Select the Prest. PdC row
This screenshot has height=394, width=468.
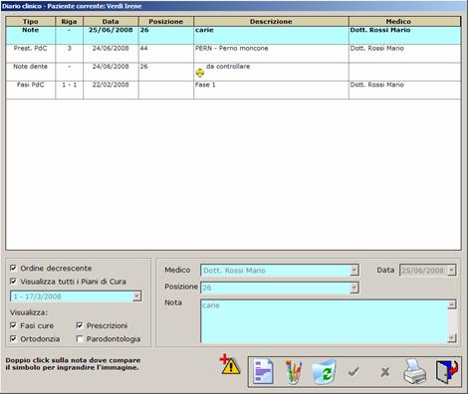[233, 54]
